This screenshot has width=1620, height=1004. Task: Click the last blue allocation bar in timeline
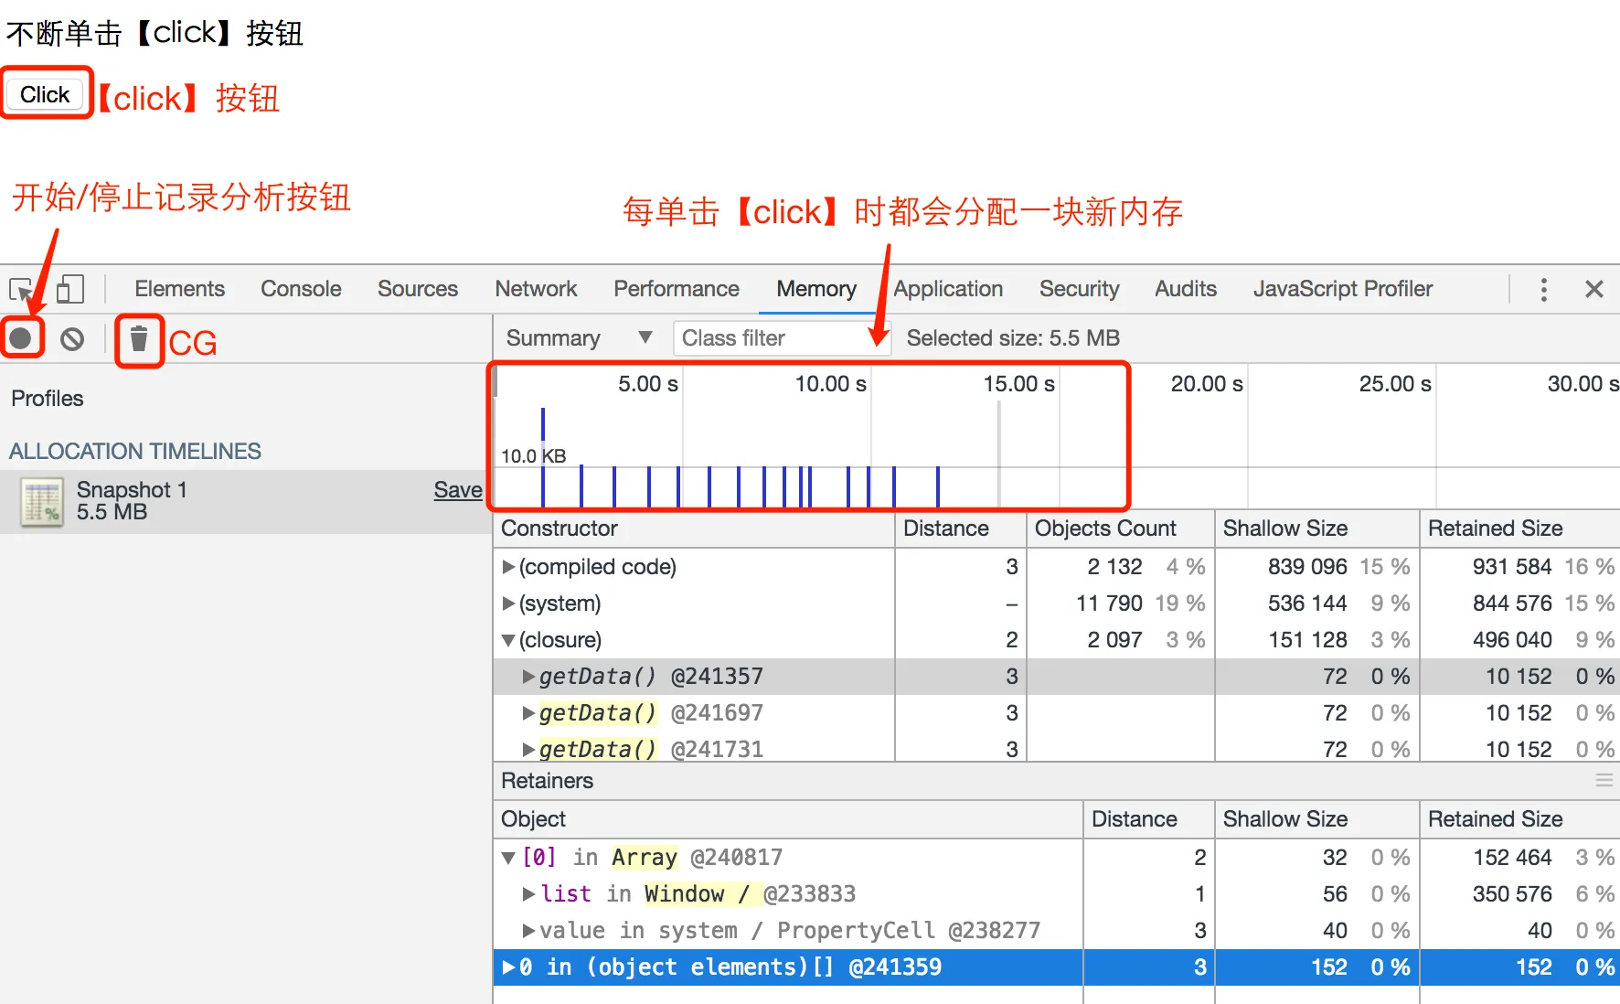[x=938, y=486]
